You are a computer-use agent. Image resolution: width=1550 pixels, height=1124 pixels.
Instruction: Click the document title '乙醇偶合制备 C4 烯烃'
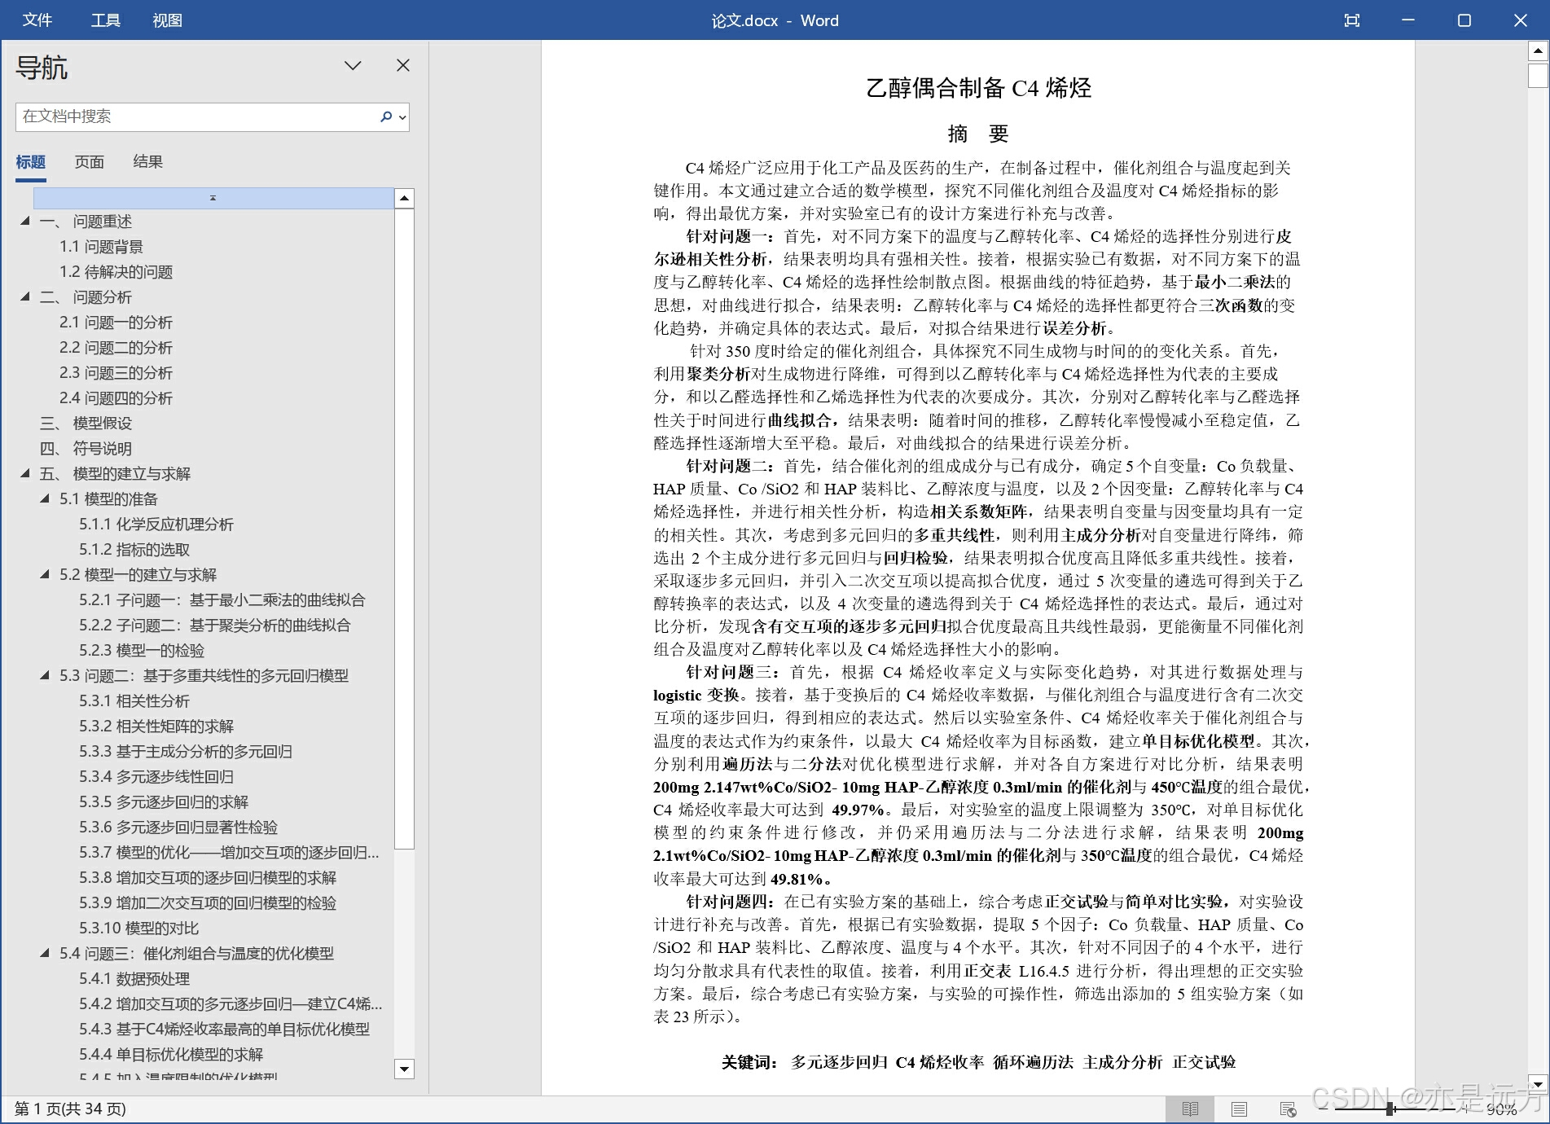point(978,88)
